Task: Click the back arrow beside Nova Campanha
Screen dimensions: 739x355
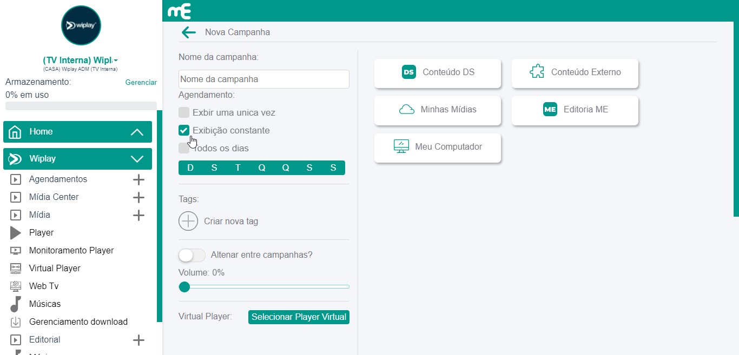Action: point(188,32)
